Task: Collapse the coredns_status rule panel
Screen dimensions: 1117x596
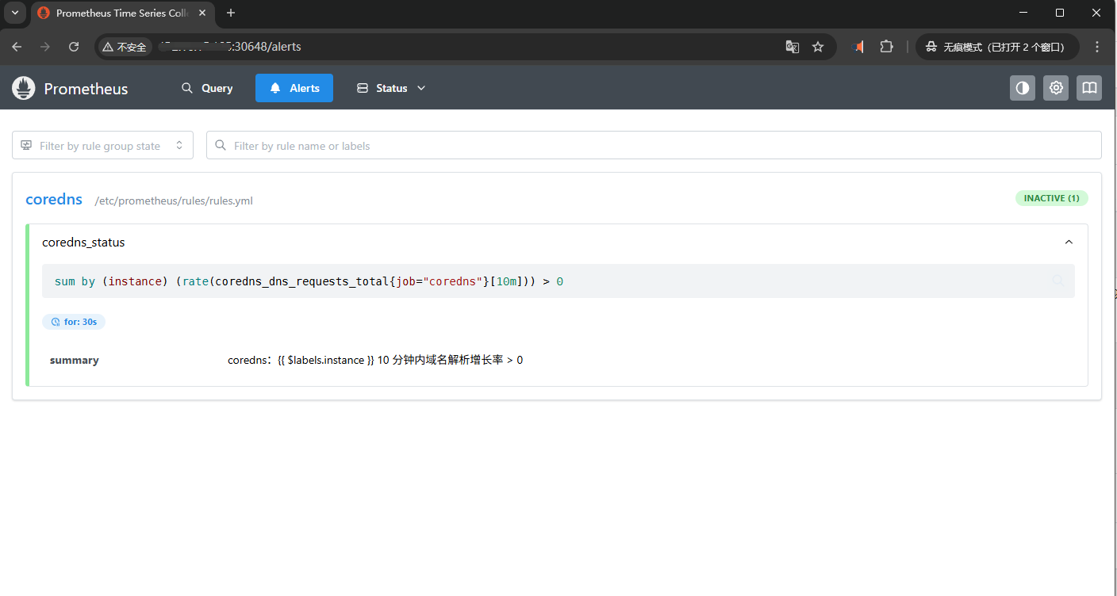Action: coord(1069,243)
